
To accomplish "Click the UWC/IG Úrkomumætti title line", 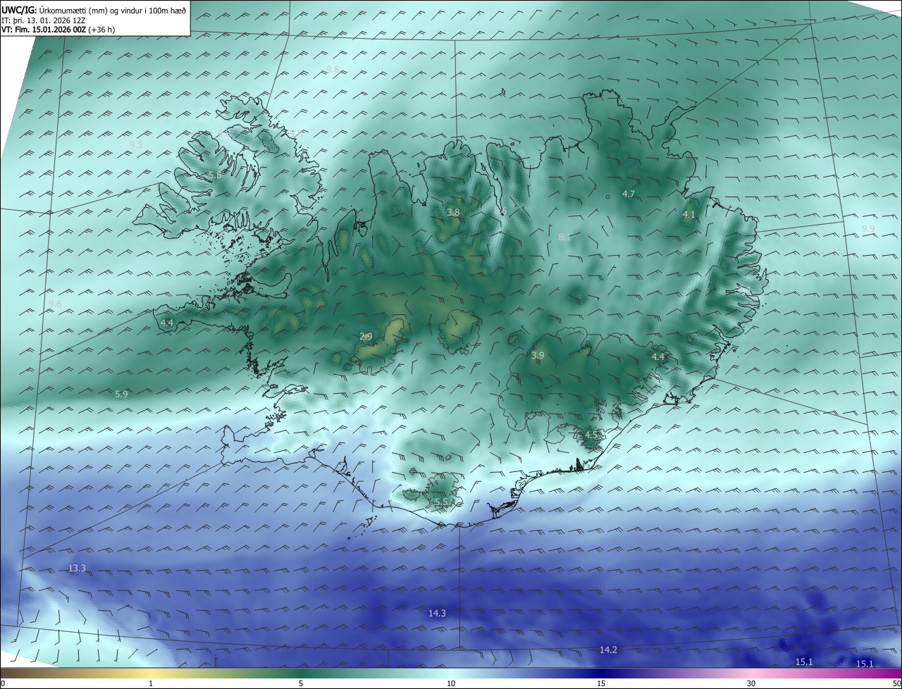I will click(94, 10).
